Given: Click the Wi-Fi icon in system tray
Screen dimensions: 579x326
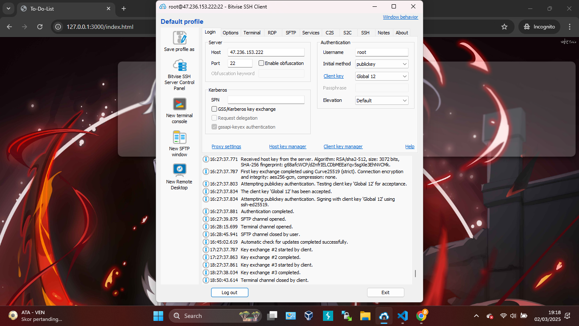Looking at the screenshot, I should point(503,316).
